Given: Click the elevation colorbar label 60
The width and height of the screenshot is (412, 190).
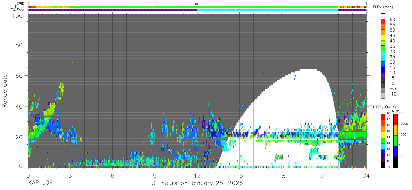Looking at the screenshot, I should point(392,19).
